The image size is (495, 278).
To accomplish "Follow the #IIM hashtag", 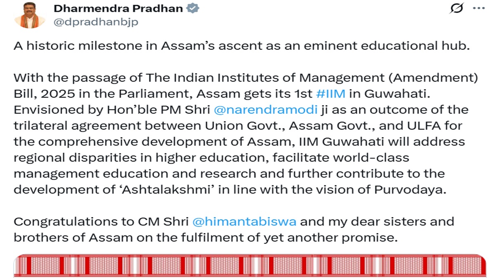I will tap(331, 94).
